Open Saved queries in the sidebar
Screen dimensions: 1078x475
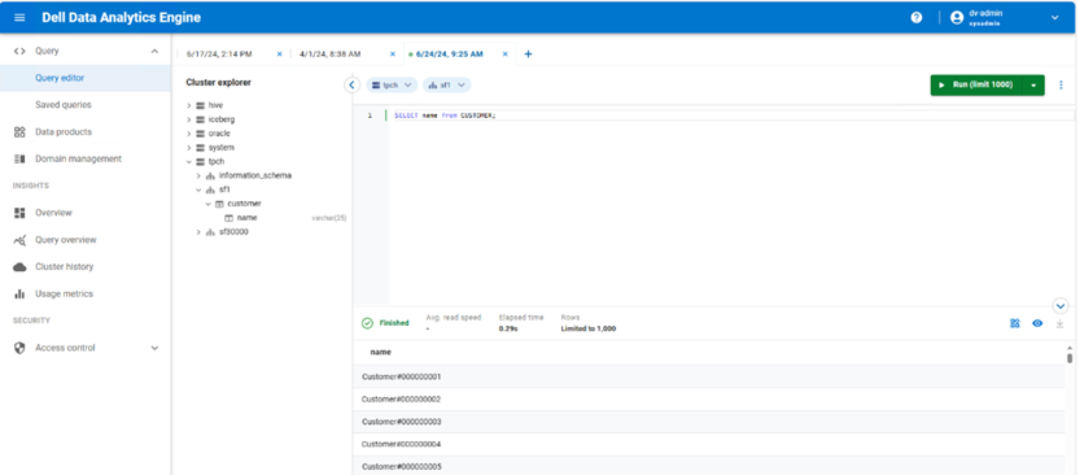pyautogui.click(x=63, y=105)
